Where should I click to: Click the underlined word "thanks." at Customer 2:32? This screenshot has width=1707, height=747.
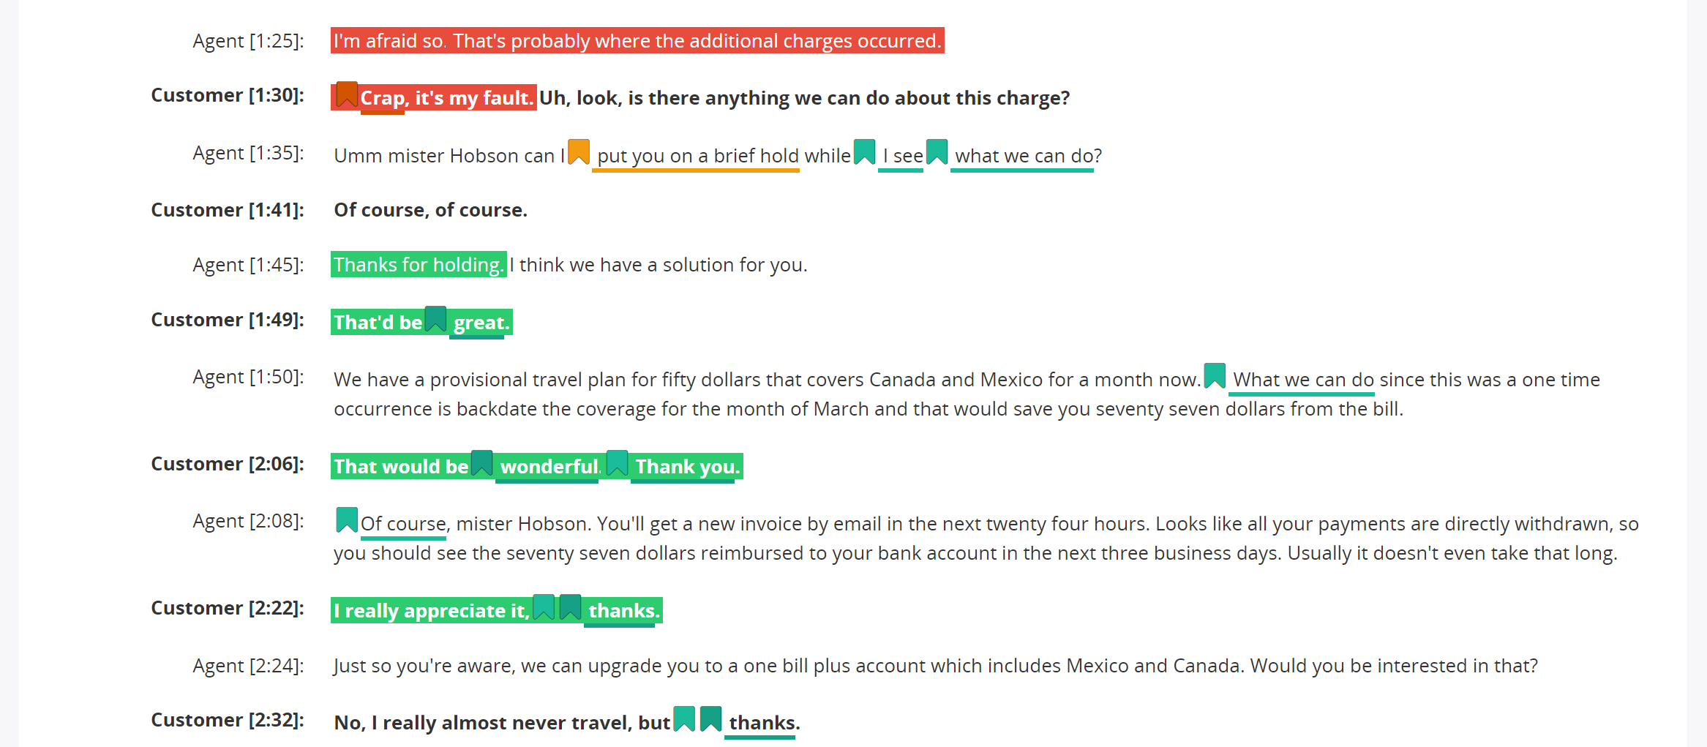pyautogui.click(x=764, y=723)
